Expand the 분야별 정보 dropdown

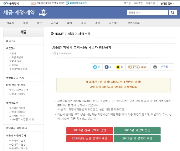pyautogui.click(x=167, y=3)
